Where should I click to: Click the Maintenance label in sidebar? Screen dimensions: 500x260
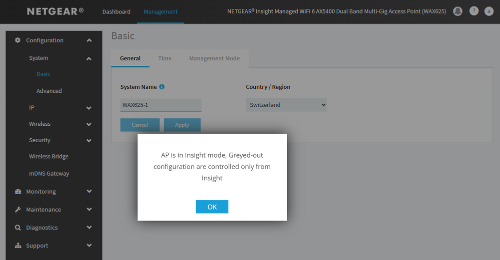(x=44, y=210)
